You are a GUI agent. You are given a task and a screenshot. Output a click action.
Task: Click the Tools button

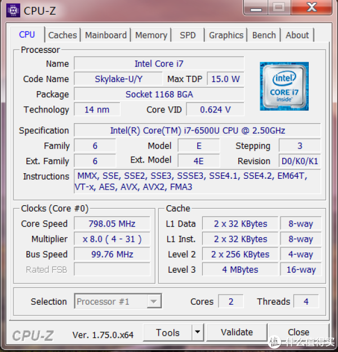pyautogui.click(x=168, y=332)
